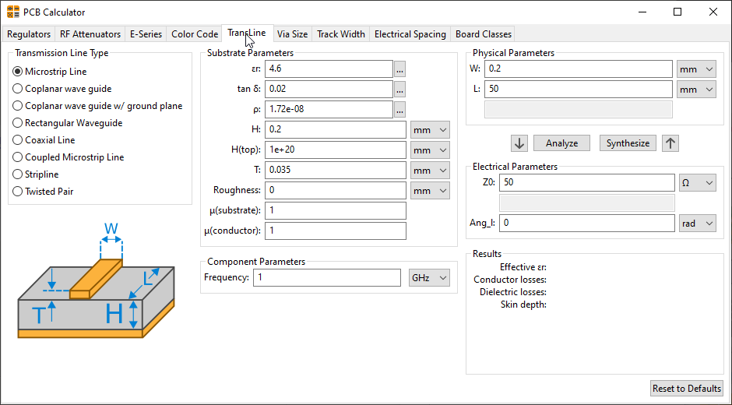Viewport: 732px width, 405px height.
Task: Click the up arrow icon beside Synthesize
Action: 670,143
